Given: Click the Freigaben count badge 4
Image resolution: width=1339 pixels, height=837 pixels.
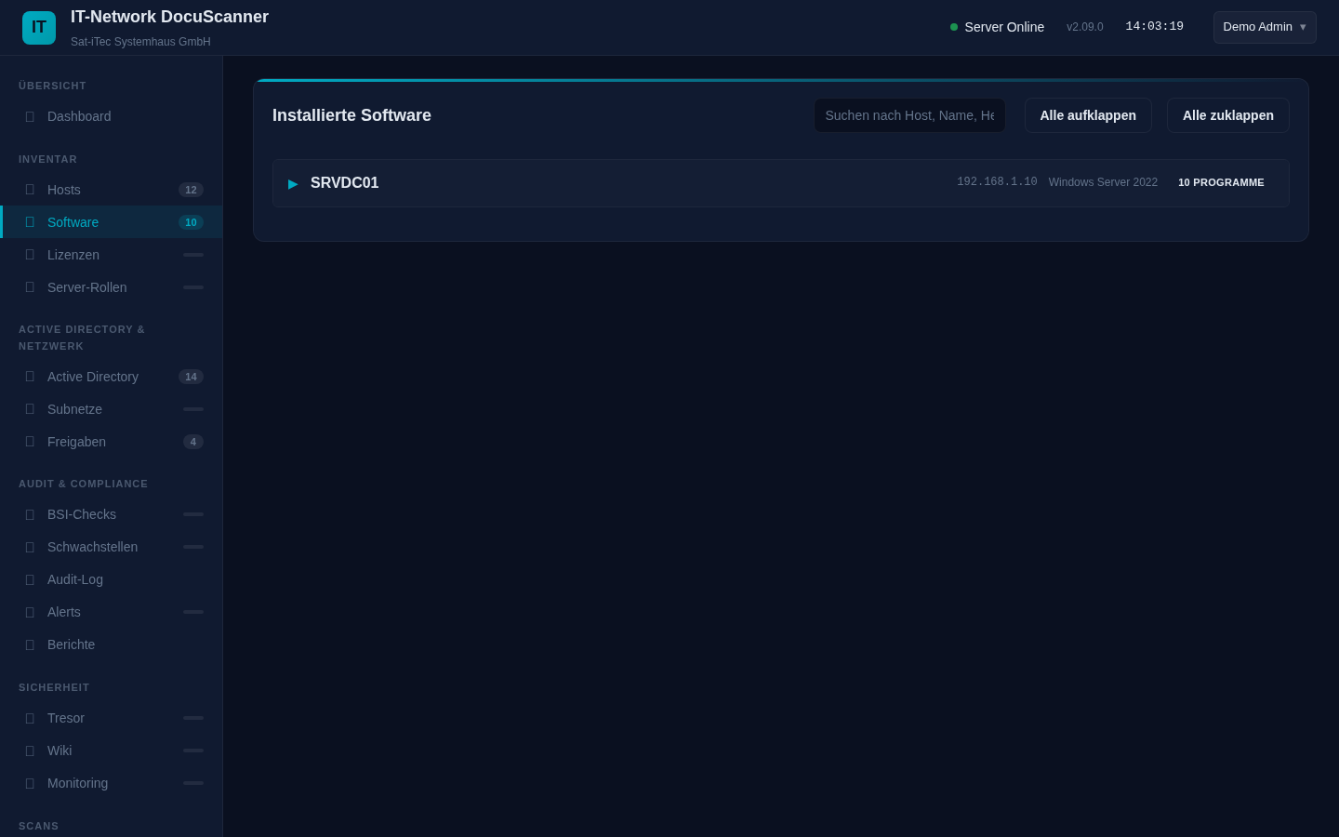Looking at the screenshot, I should click(x=193, y=442).
